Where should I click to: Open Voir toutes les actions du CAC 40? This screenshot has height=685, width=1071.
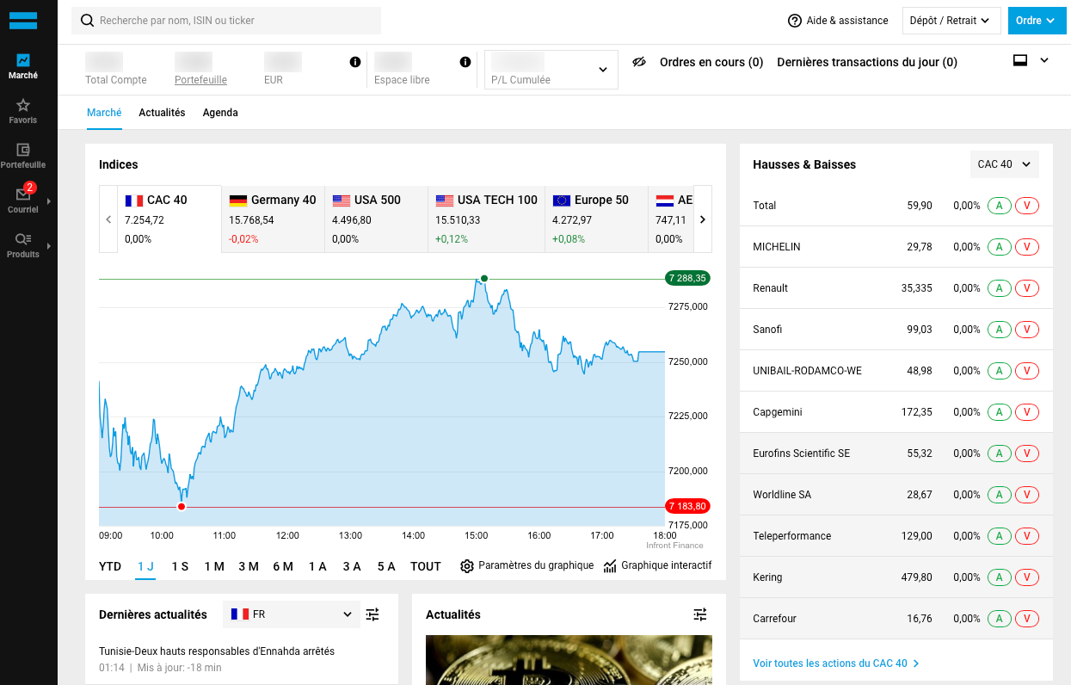(836, 663)
